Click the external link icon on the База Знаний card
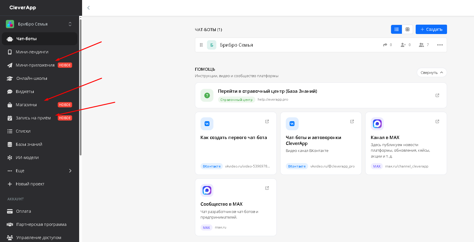Viewport: 474px width, 242px height. (x=437, y=95)
